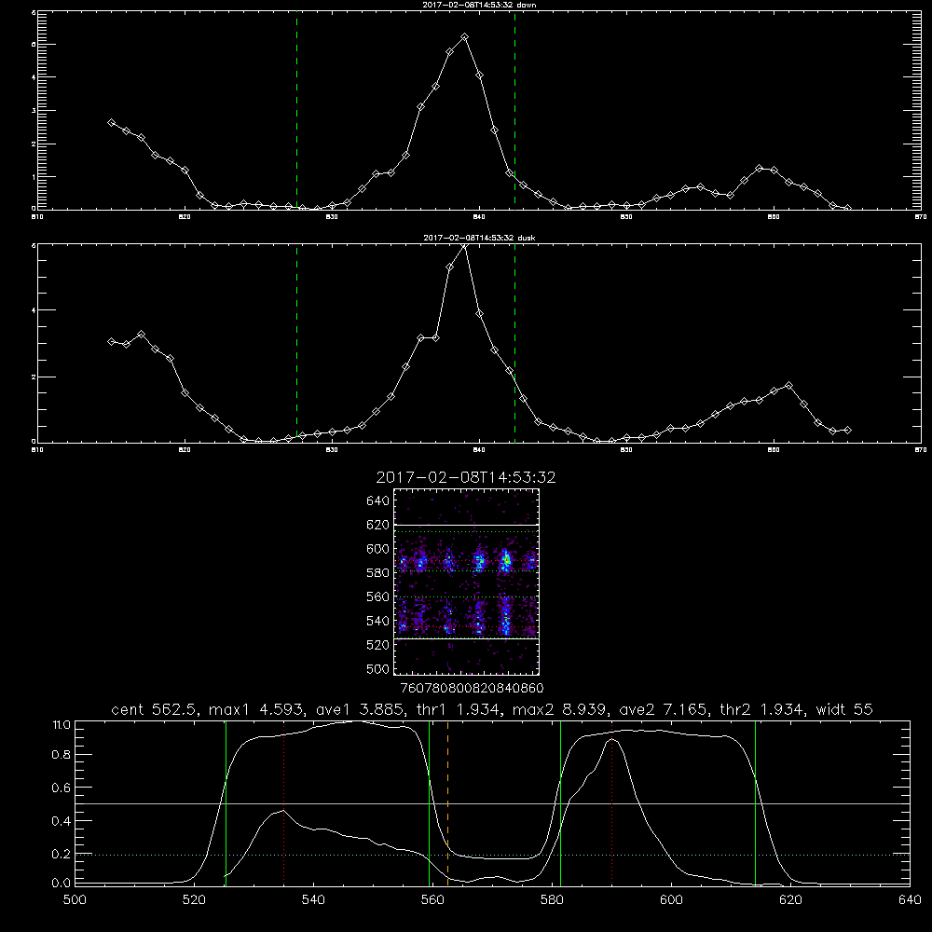Click the '580' label on detector image y-axis

coord(378,573)
